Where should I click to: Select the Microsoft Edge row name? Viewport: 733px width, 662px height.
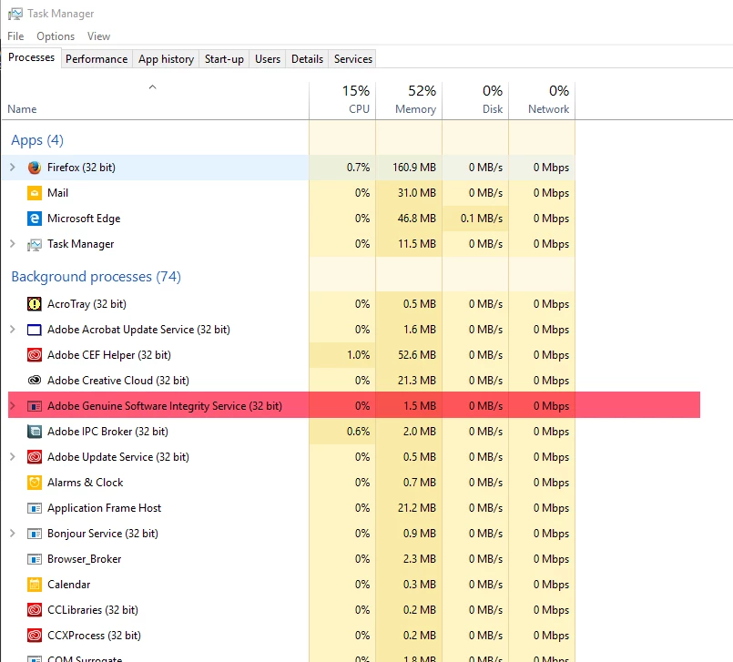[84, 219]
